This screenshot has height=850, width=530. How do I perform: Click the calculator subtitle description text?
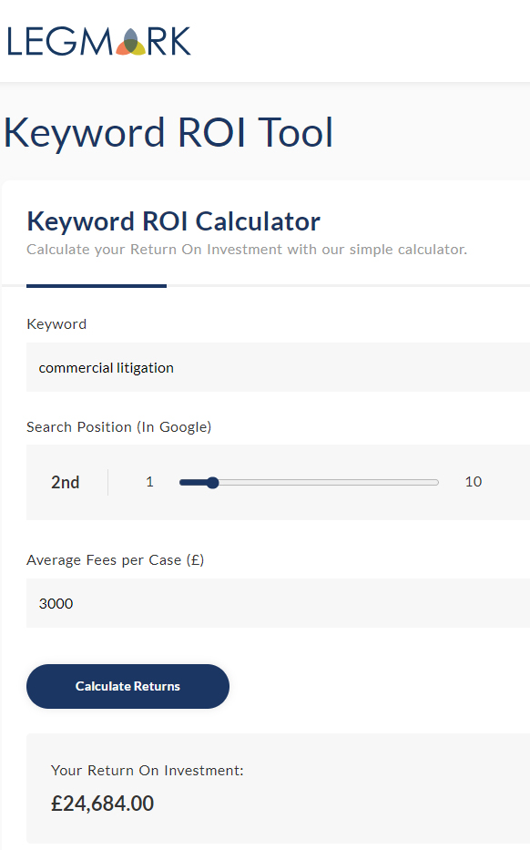[x=247, y=250]
